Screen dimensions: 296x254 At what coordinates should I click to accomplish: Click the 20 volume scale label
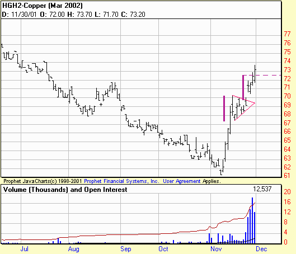click(x=287, y=192)
